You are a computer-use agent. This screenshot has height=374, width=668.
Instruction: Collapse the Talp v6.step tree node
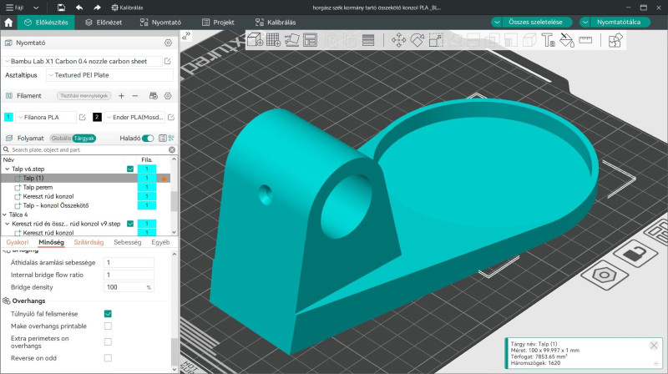7,169
